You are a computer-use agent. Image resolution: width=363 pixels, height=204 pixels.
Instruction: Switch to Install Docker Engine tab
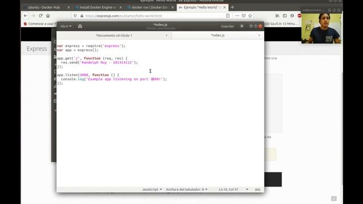tap(98, 7)
